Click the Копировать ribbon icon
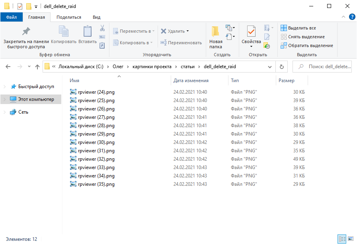Viewport: 357px width, 244px height. pos(64,31)
